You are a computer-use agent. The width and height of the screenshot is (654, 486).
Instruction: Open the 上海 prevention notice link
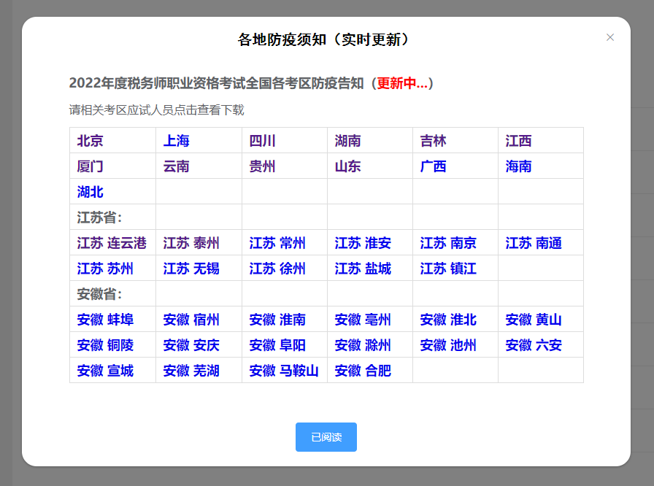175,141
